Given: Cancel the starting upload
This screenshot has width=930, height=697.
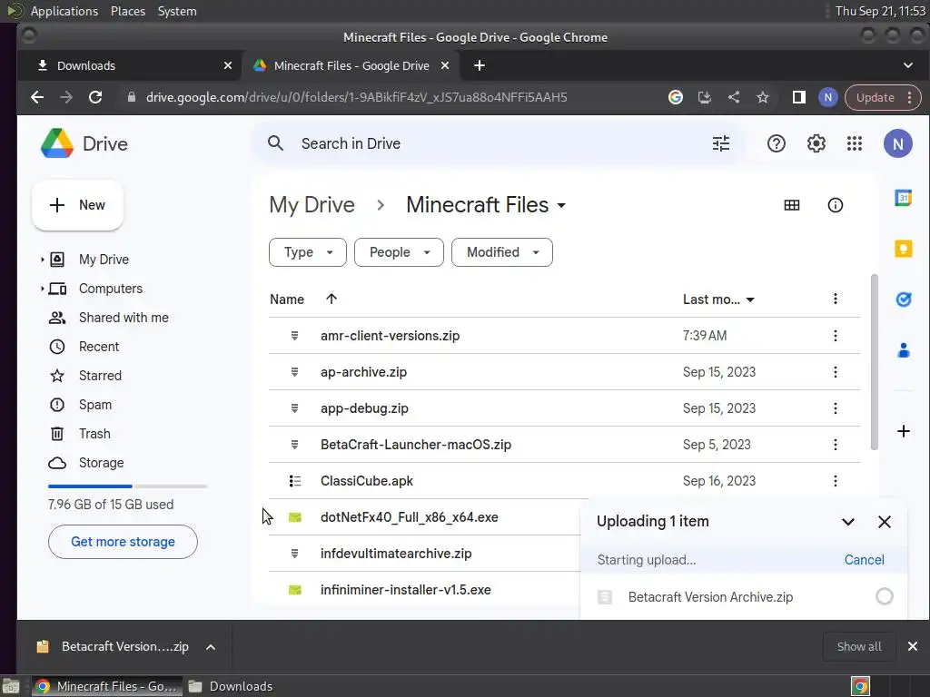Looking at the screenshot, I should tap(864, 560).
